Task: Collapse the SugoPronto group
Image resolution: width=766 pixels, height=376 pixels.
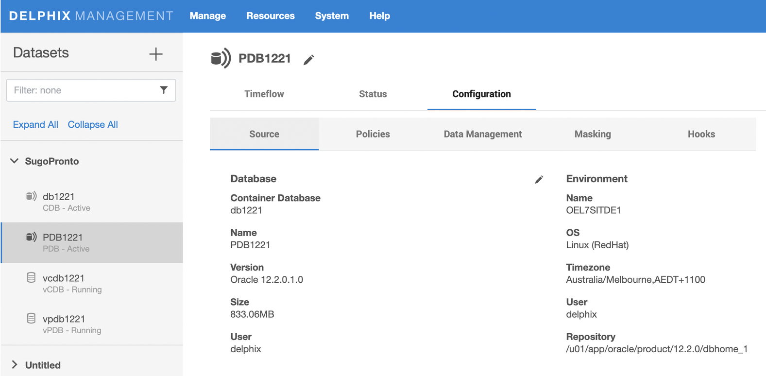Action: [15, 161]
